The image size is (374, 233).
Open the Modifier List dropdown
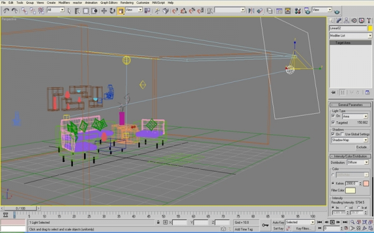[x=350, y=35]
